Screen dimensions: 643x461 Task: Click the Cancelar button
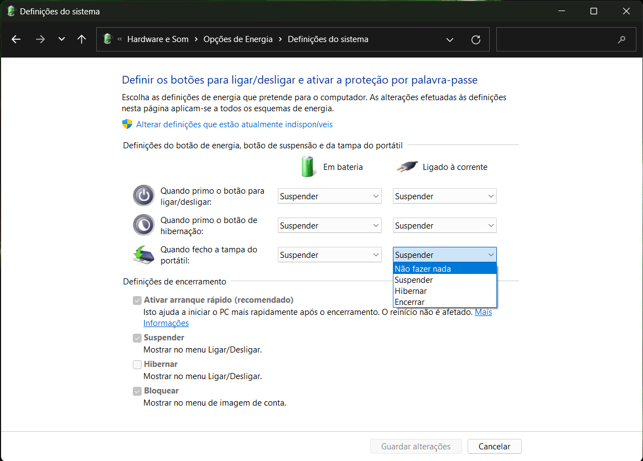[x=494, y=446]
